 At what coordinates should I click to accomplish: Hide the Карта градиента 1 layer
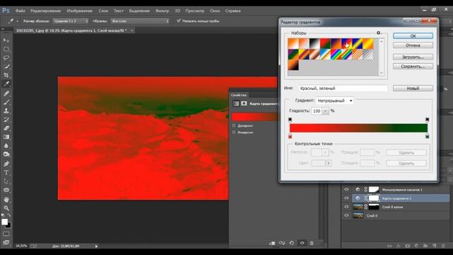tap(346, 198)
